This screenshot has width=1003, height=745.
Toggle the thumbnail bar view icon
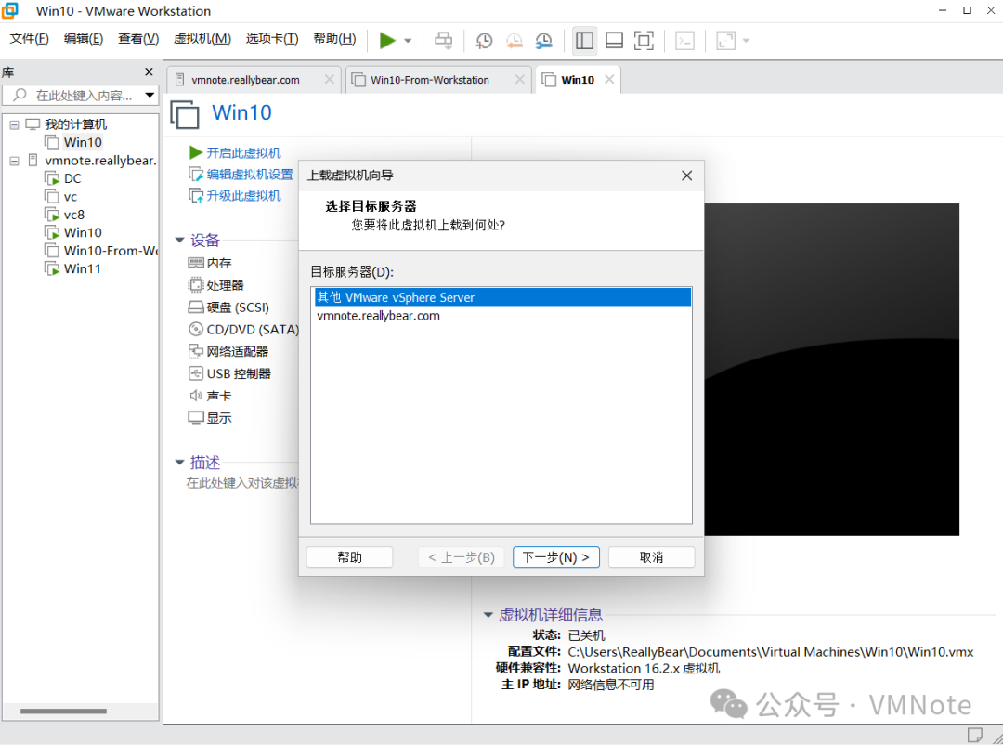coord(614,40)
